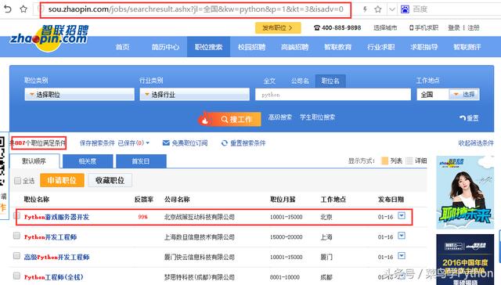This screenshot has height=285, width=501.
Task: Select 首发日 sort tab
Action: pyautogui.click(x=141, y=161)
